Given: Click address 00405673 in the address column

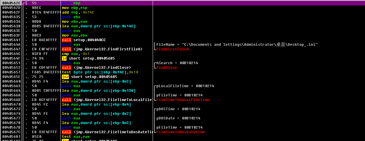Looking at the screenshot, I should (12, 109).
